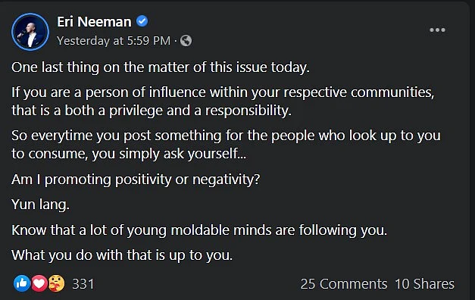Viewport: 475px width, 300px height.
Task: Click the line 'One last thing on the matter'
Action: (x=161, y=67)
